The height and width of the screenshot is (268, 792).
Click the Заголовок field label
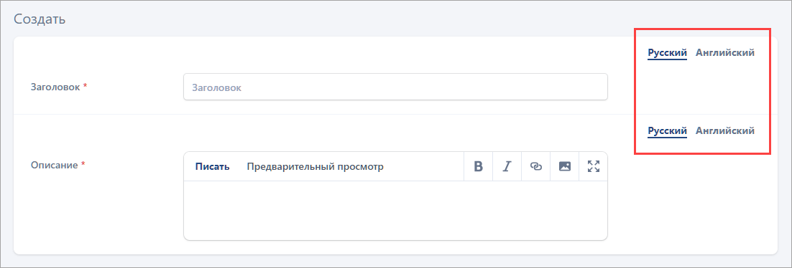coord(55,87)
